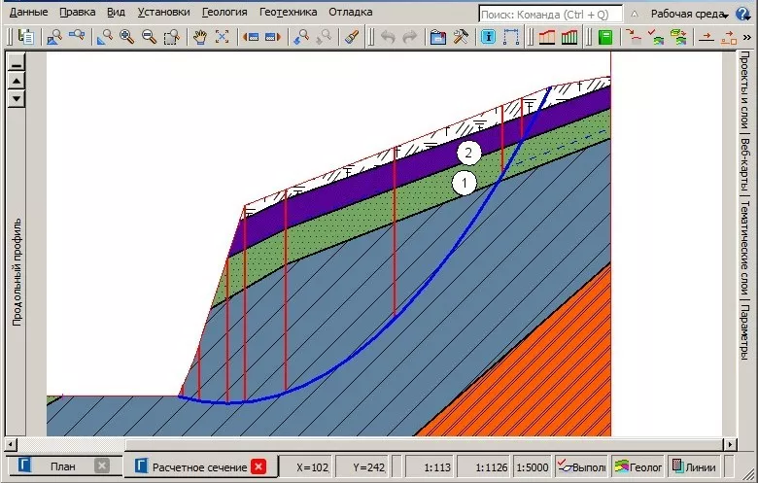This screenshot has height=483, width=758.
Task: Open the Геология menu
Action: (x=224, y=13)
